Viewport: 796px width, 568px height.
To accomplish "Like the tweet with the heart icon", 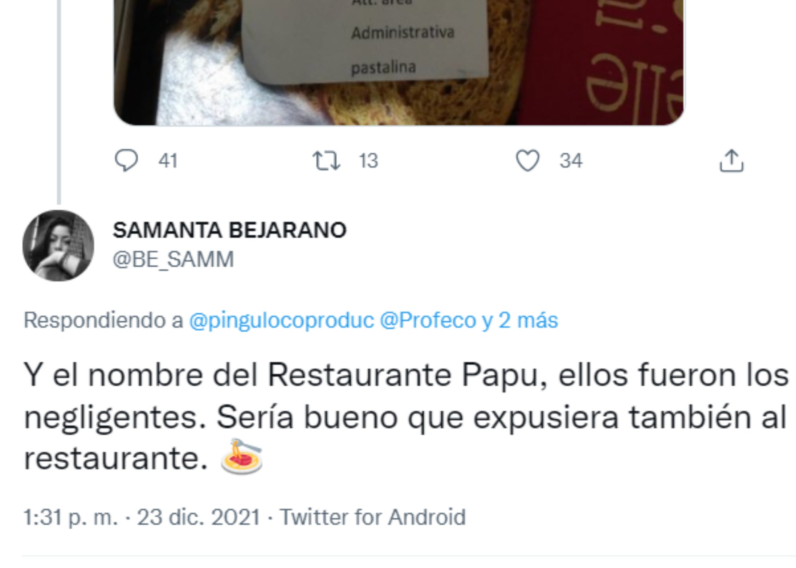I will (x=528, y=161).
